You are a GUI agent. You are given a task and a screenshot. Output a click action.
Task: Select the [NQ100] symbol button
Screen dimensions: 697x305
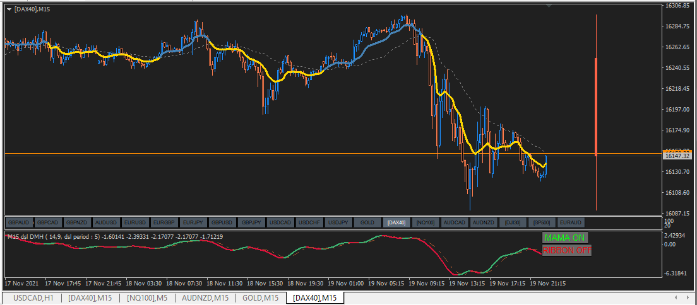click(426, 222)
